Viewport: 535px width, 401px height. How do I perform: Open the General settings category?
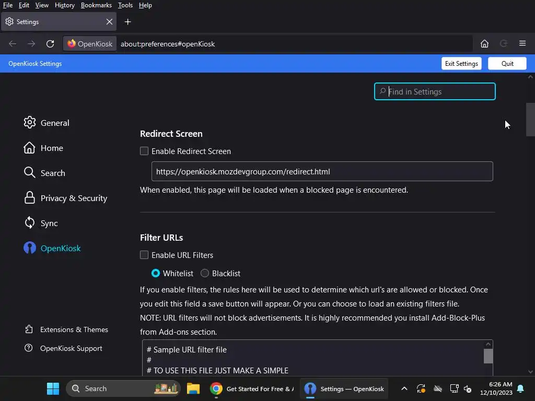pyautogui.click(x=46, y=123)
